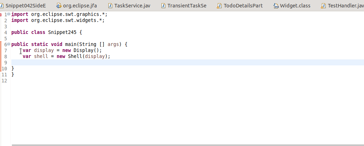Collapse the main method fold
This screenshot has width=364, height=146.
click(x=9, y=44)
